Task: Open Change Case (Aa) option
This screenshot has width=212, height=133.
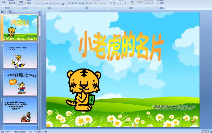Action: [x=58, y=4]
